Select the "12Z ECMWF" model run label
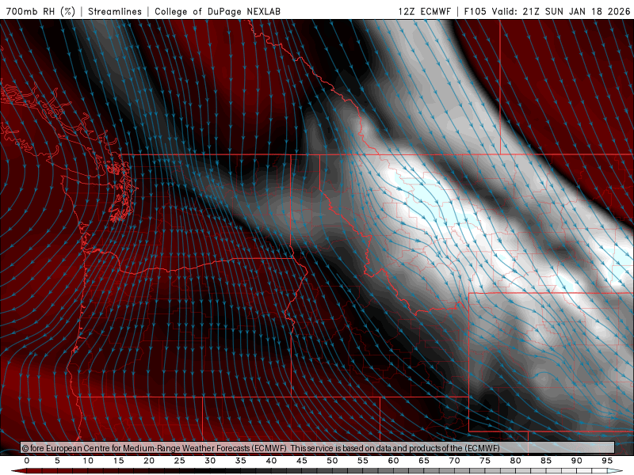The image size is (634, 475). click(x=425, y=11)
